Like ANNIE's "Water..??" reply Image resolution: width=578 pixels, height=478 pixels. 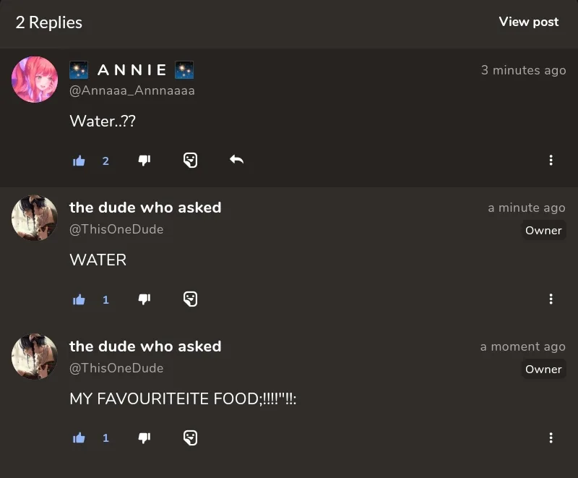click(79, 161)
